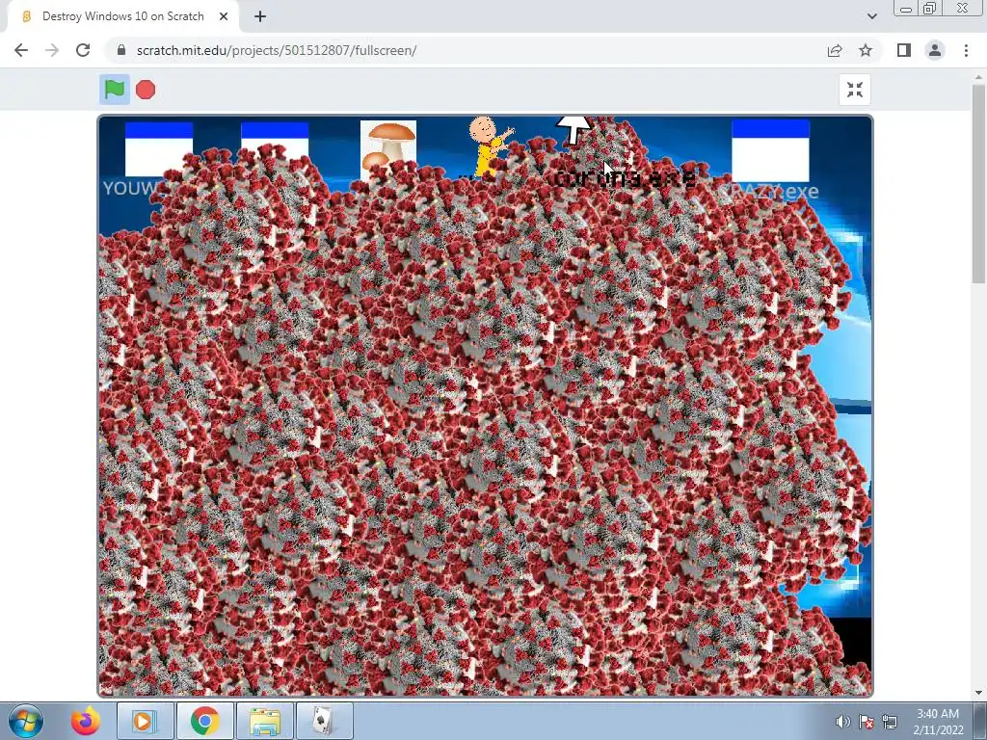The height and width of the screenshot is (740, 987).
Task: Click the volume speaker tray icon
Action: click(x=842, y=722)
